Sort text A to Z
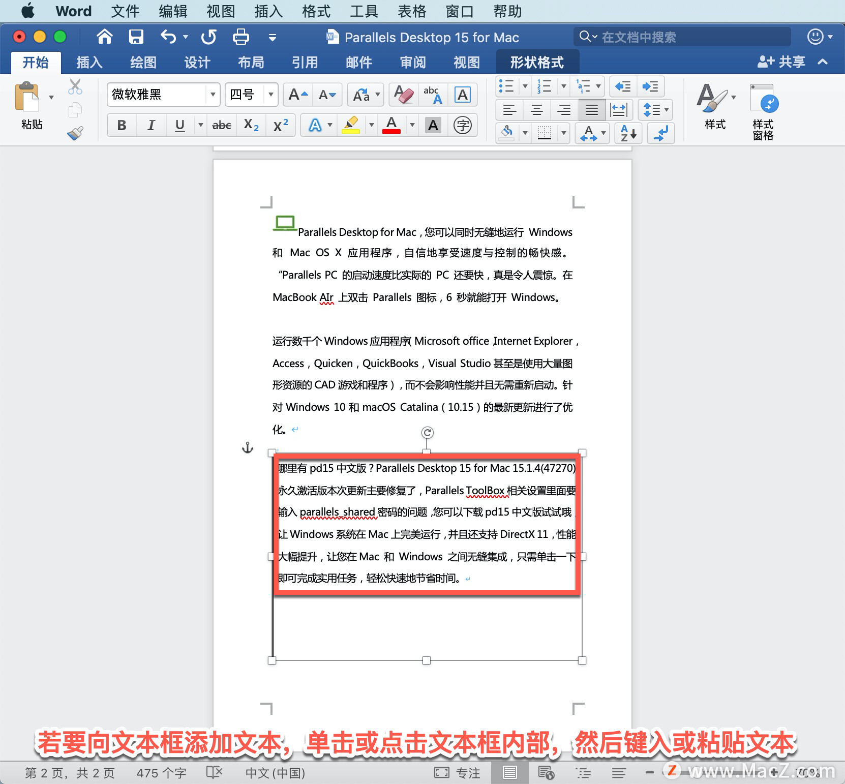Screen dimensions: 845x784 click(x=628, y=134)
